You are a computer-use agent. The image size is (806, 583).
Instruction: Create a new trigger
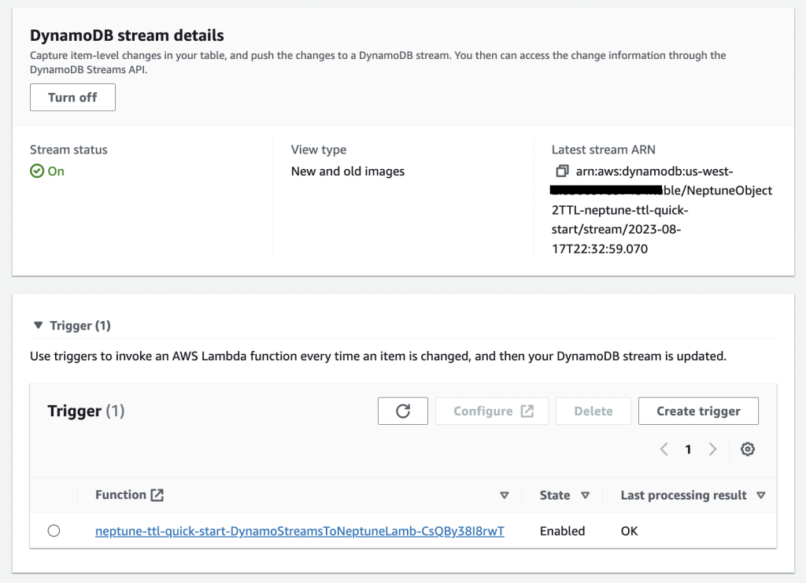[697, 410]
